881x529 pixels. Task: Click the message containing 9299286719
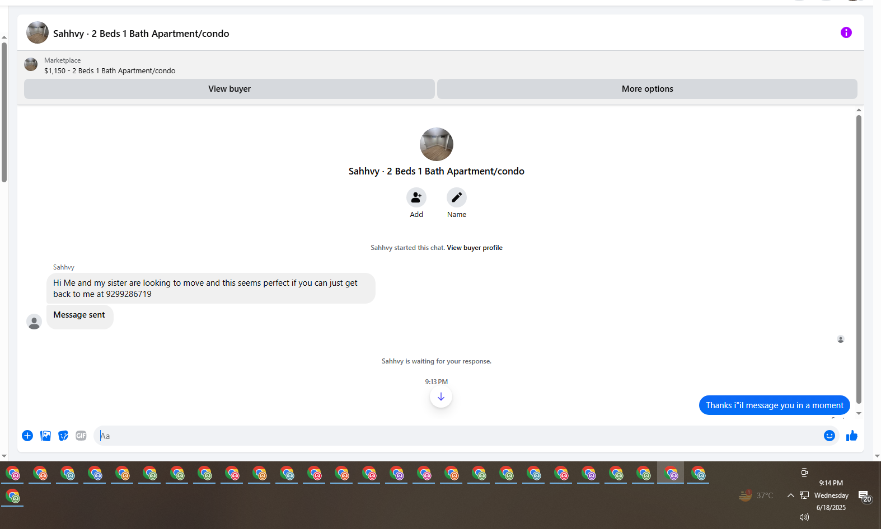point(211,289)
